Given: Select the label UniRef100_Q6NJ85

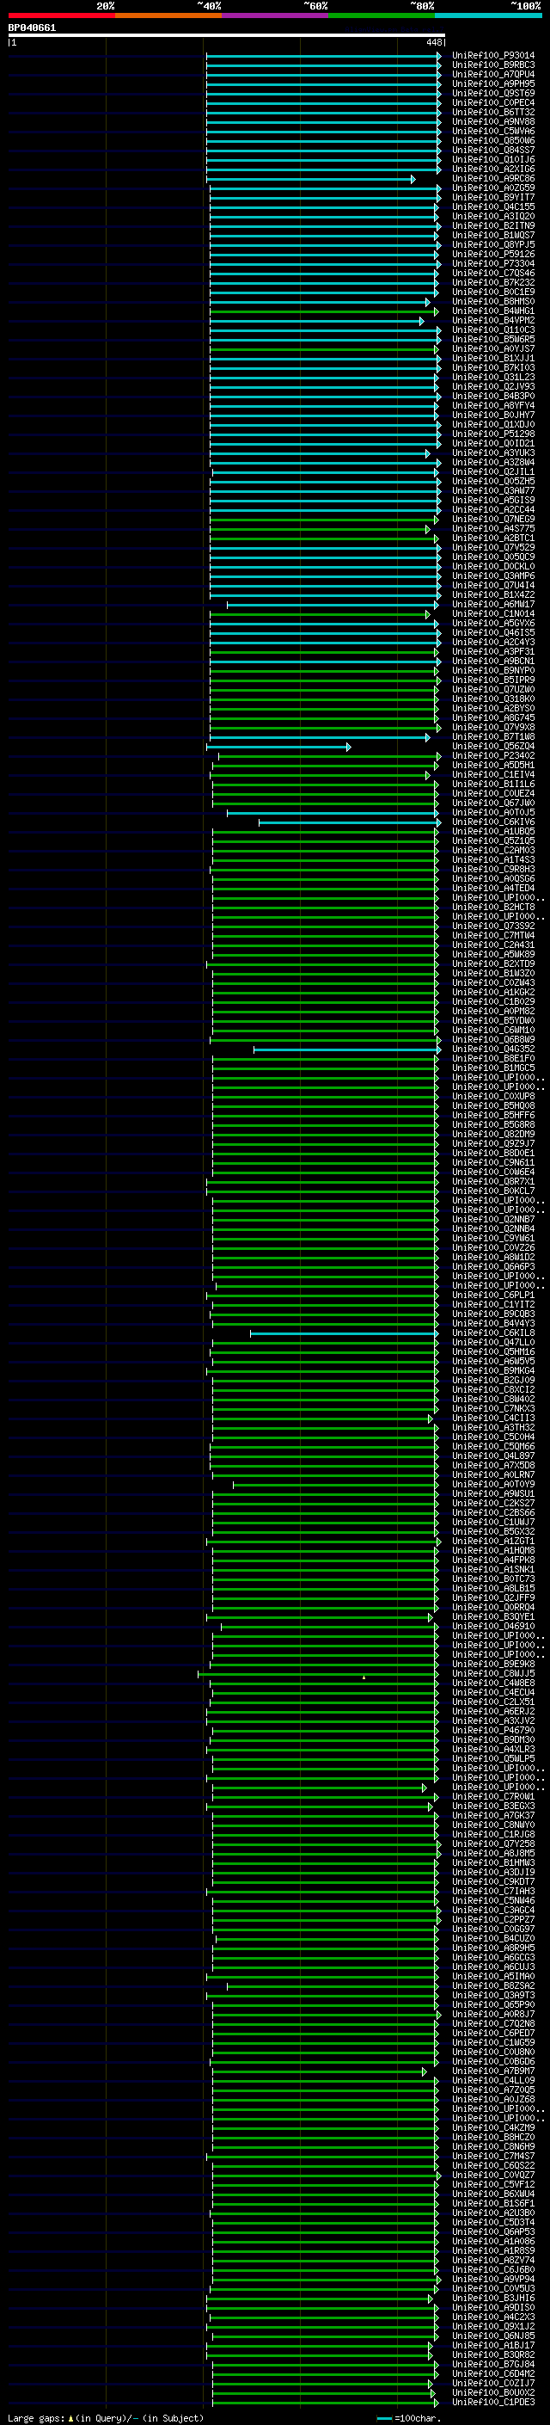Looking at the screenshot, I should (x=493, y=2336).
